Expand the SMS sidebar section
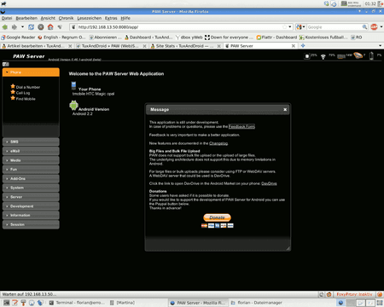 (31, 142)
